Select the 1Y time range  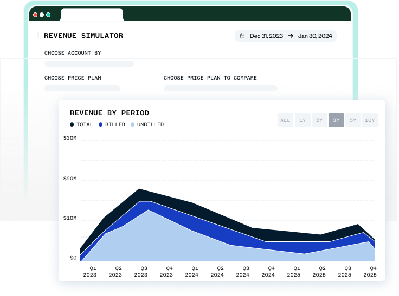click(x=302, y=120)
